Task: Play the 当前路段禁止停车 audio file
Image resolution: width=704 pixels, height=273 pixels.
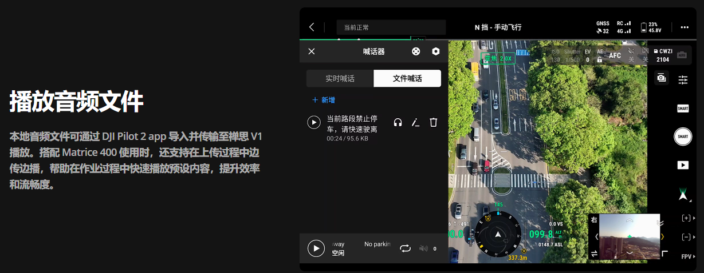Action: click(314, 122)
